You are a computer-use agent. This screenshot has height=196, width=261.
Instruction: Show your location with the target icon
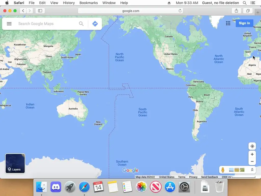coord(252,146)
